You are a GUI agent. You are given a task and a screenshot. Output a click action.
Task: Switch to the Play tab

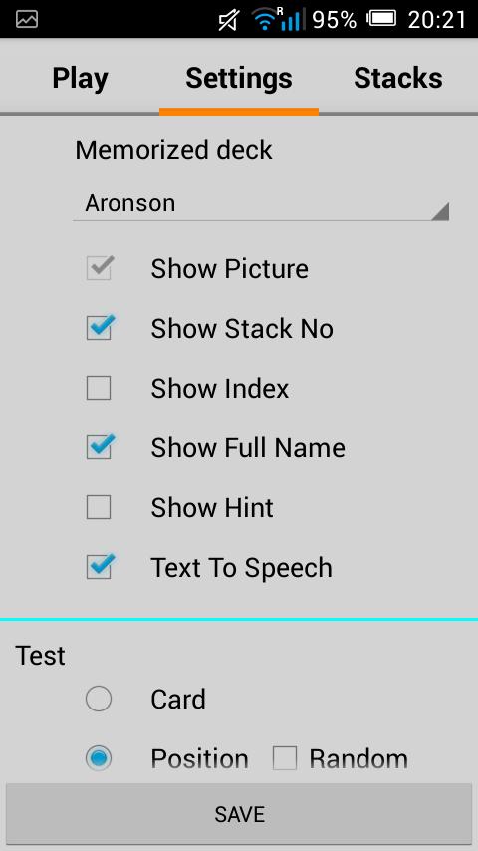tap(80, 78)
